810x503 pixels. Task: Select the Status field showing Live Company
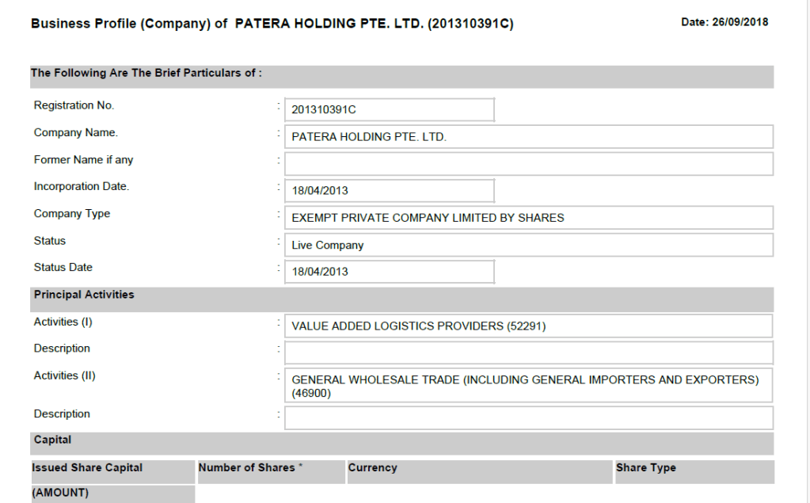click(528, 245)
